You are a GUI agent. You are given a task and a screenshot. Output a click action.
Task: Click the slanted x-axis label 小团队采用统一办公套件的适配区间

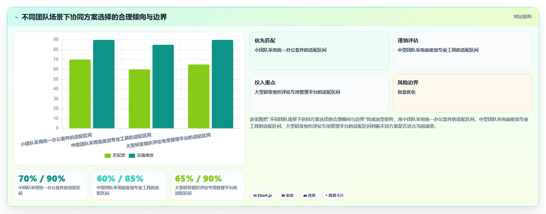(56, 139)
